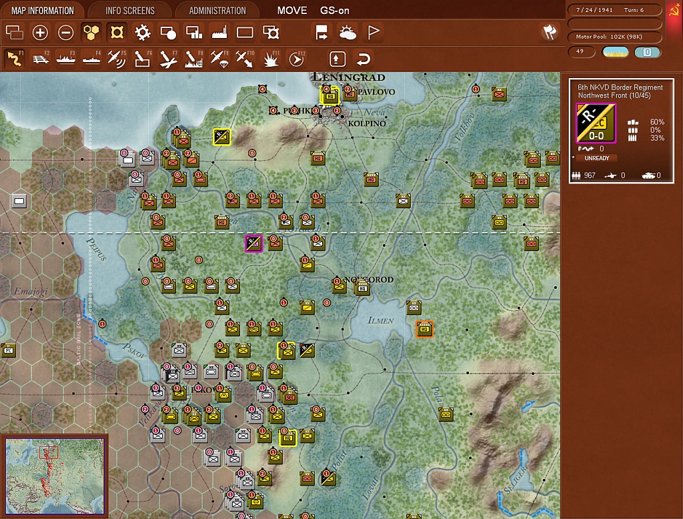Image resolution: width=683 pixels, height=519 pixels.
Task: Select Move mode (F1) icon
Action: 15,59
